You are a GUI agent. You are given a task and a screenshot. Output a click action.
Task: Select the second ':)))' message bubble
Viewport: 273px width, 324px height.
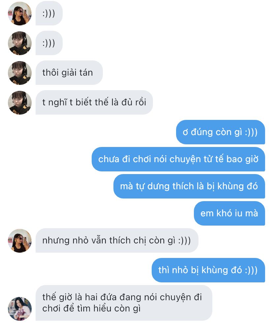click(x=49, y=43)
